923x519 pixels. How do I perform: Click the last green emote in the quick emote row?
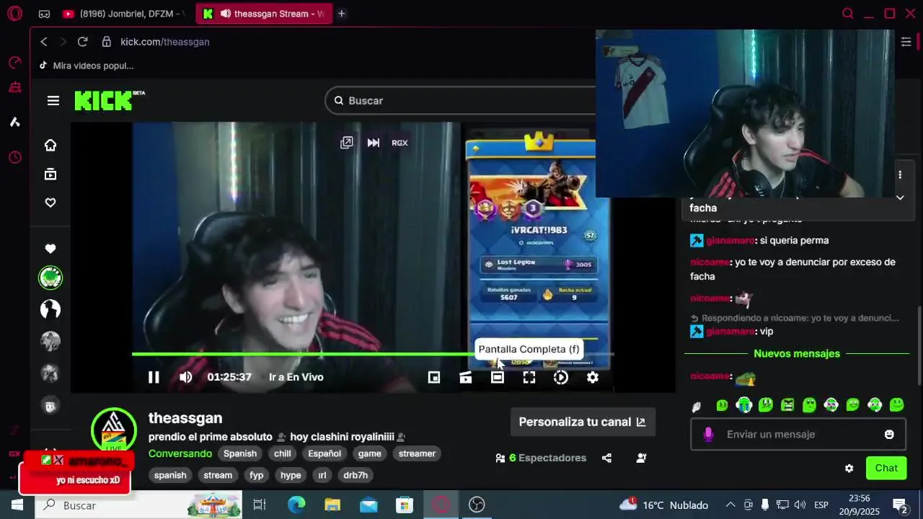pyautogui.click(x=896, y=405)
